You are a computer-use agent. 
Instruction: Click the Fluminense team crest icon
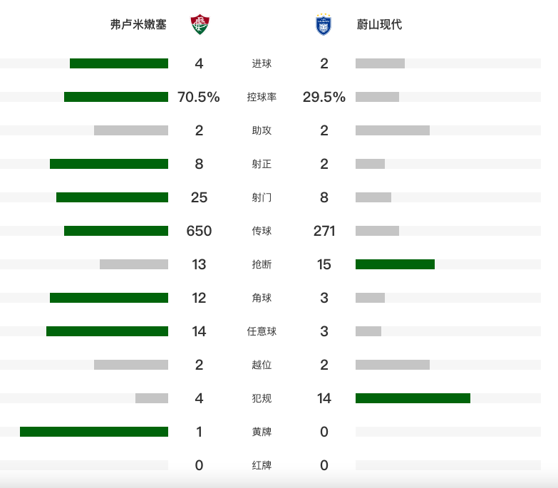[200, 24]
